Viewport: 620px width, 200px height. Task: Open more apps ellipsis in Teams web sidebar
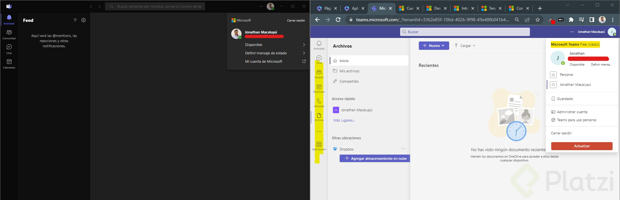(319, 132)
